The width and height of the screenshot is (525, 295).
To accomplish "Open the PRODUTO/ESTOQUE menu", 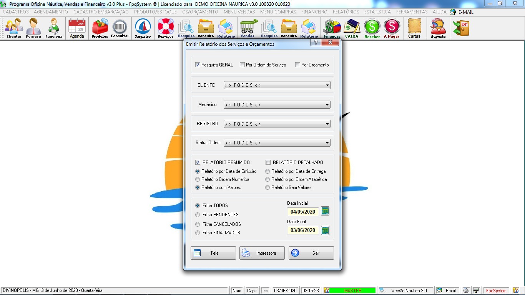I will pyautogui.click(x=155, y=12).
